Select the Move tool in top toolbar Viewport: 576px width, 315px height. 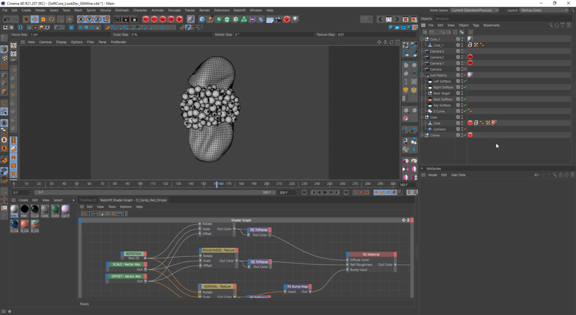pyautogui.click(x=35, y=19)
